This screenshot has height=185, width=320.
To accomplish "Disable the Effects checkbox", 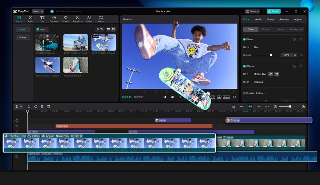I will coord(244,66).
